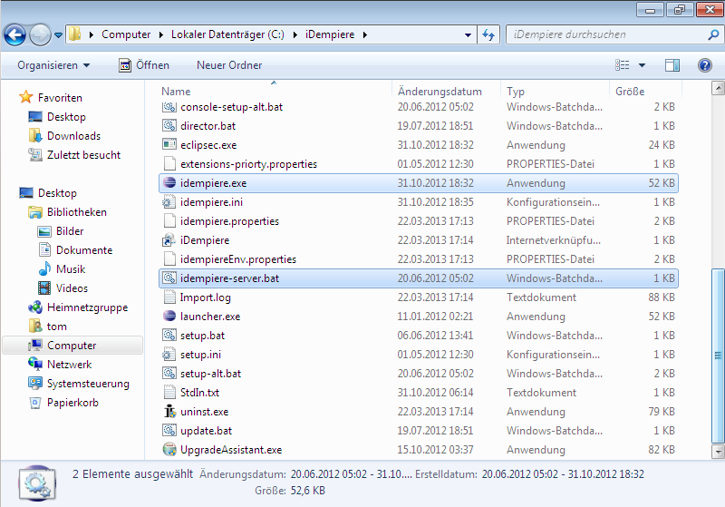Viewport: 725px width, 507px height.
Task: Click the UpgradeAssistant.exe icon
Action: (x=169, y=450)
